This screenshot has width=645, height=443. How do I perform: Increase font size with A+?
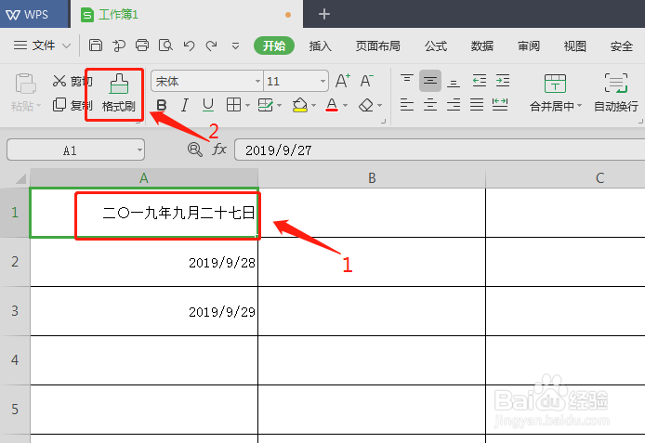[x=343, y=81]
